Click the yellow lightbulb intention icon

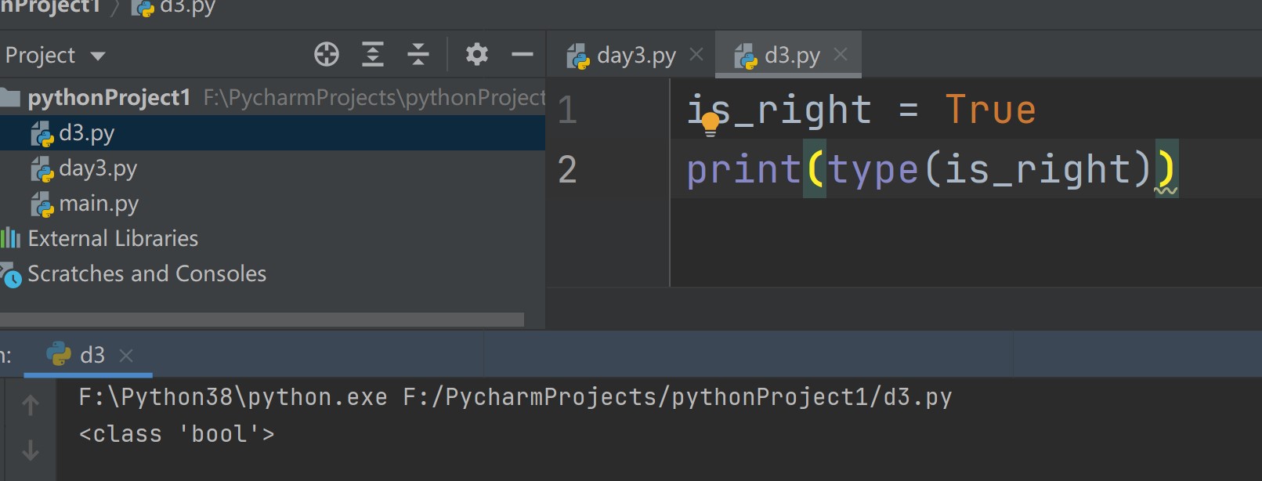(711, 124)
